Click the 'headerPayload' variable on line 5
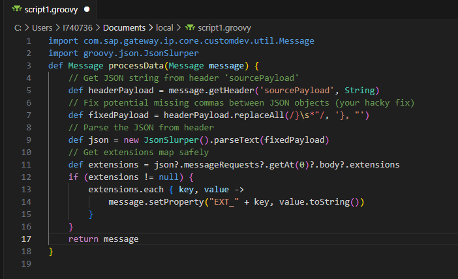 click(121, 91)
